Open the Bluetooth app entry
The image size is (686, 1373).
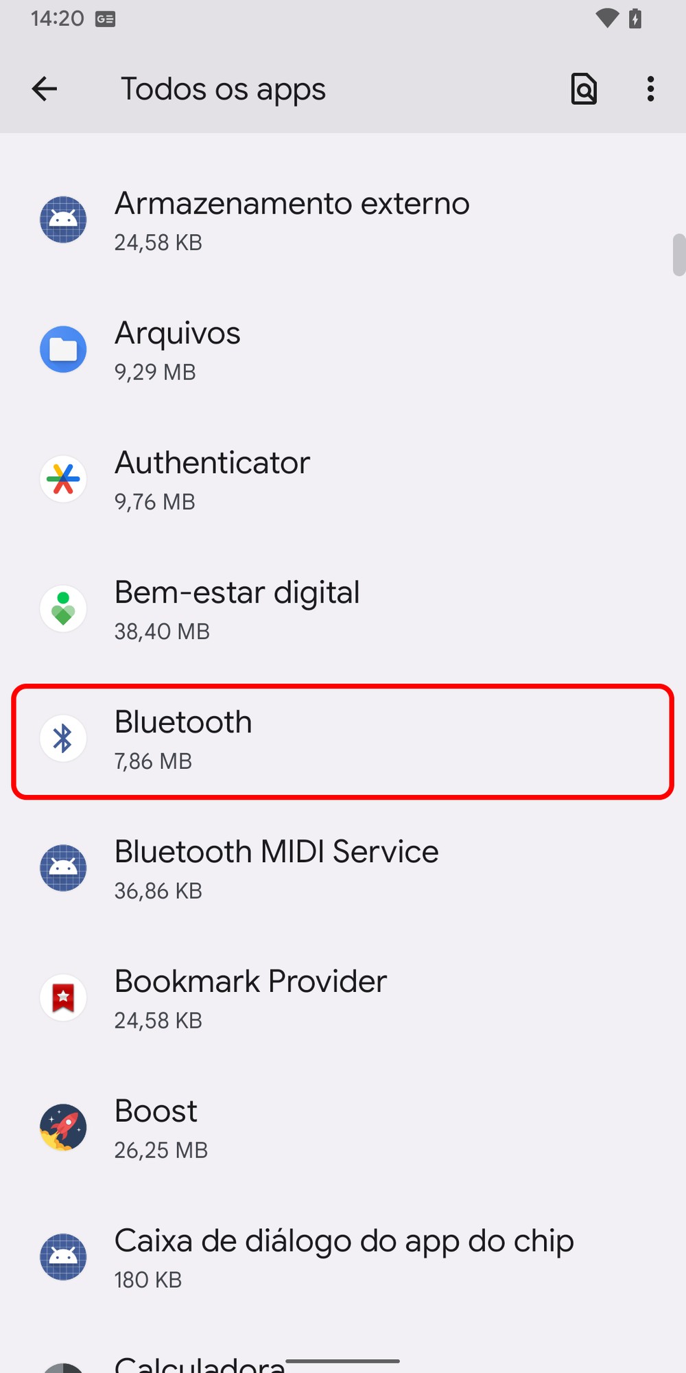coord(343,741)
